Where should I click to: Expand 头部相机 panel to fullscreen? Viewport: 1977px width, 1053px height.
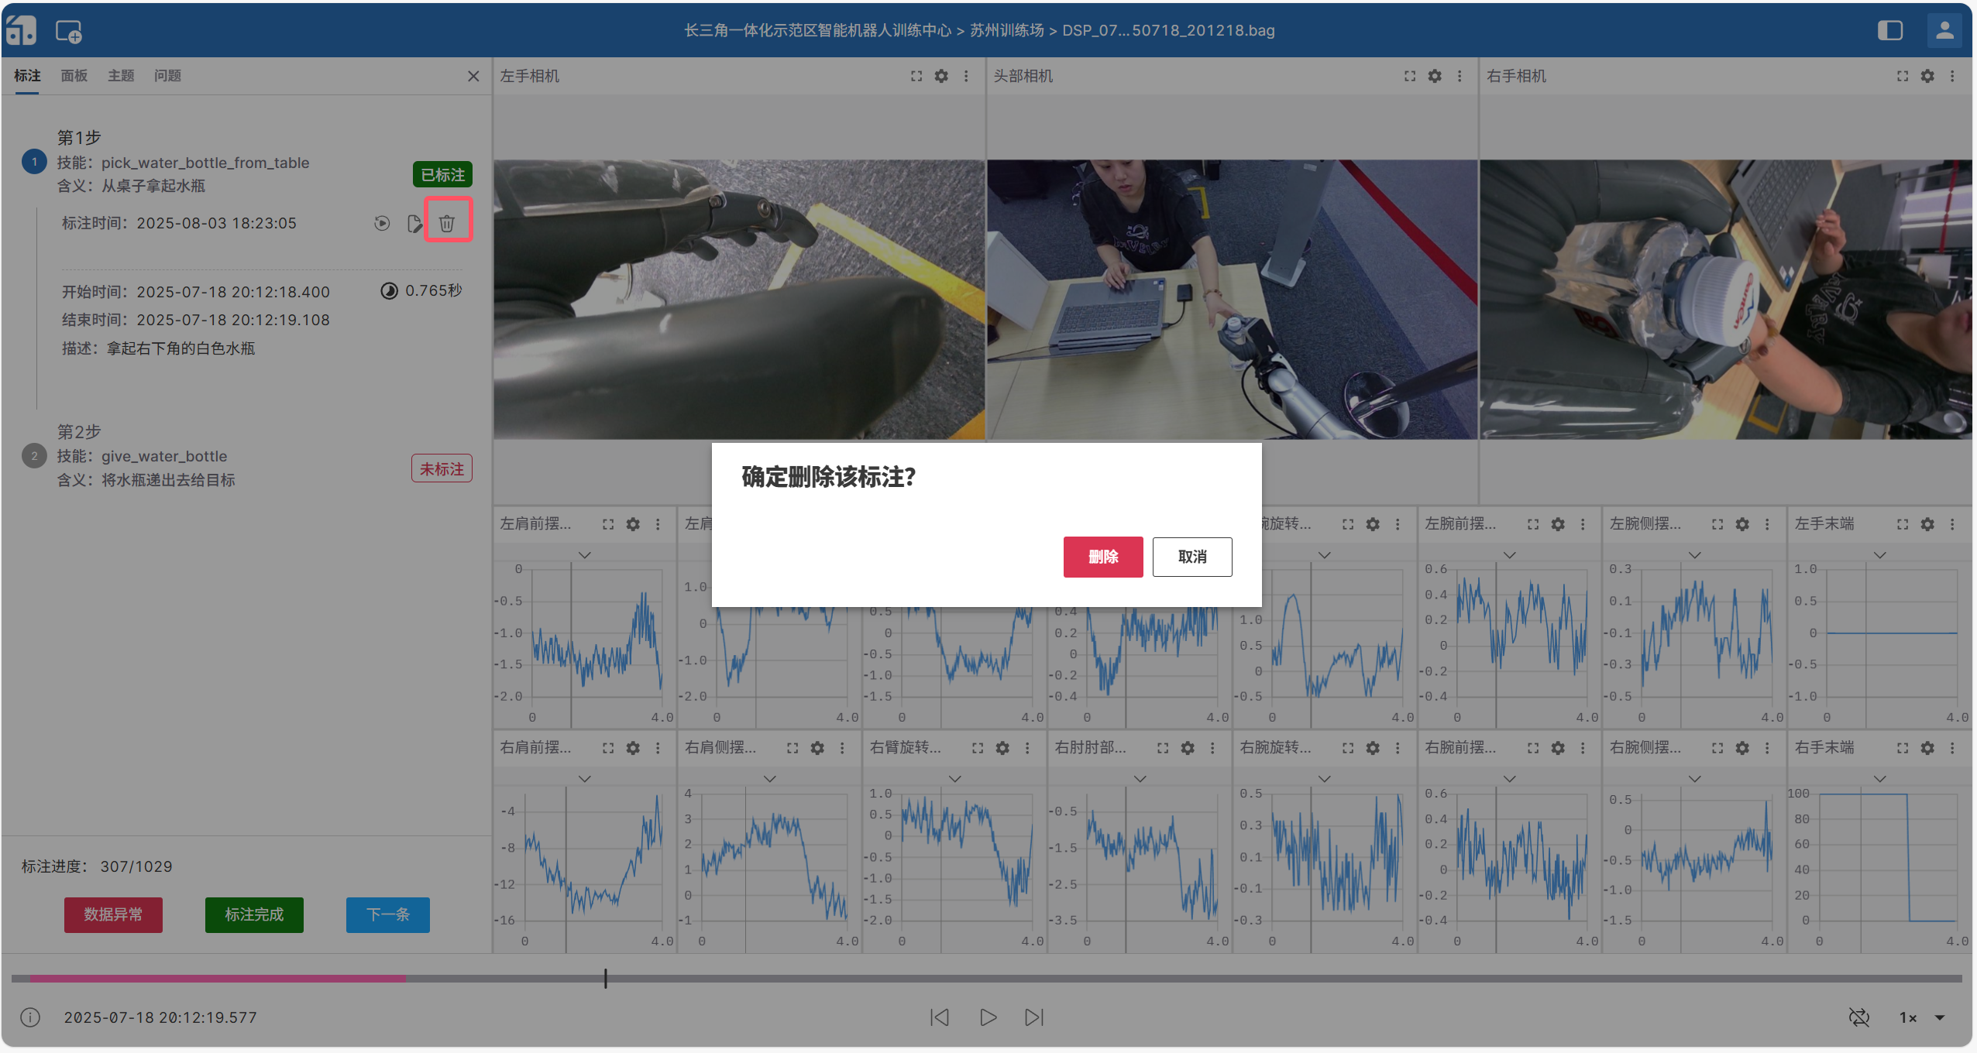click(1410, 76)
